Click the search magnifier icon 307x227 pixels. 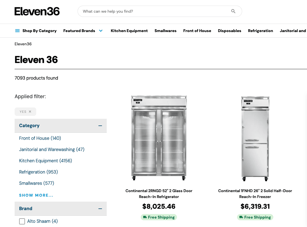pyautogui.click(x=233, y=11)
